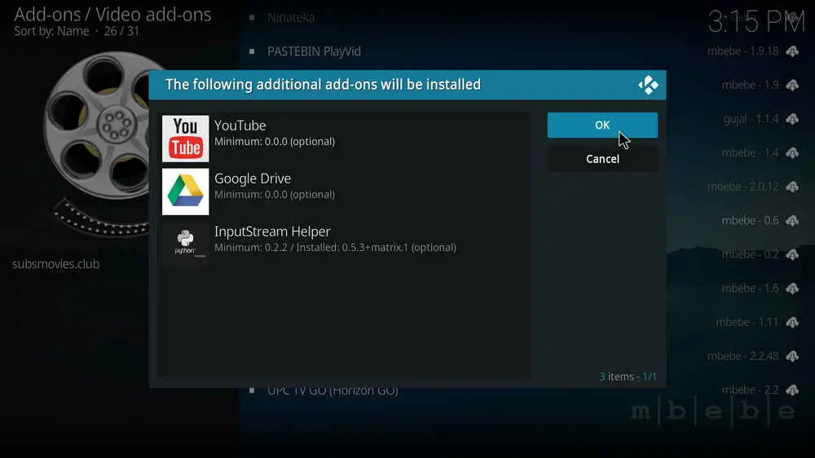Click the 3 items - 1/1 counter
815x458 pixels.
coord(628,377)
